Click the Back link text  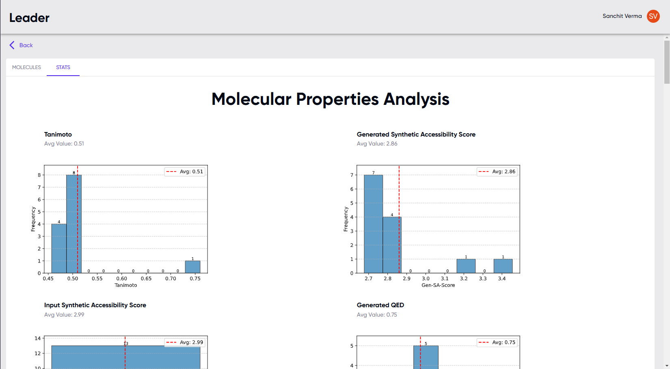(x=26, y=45)
